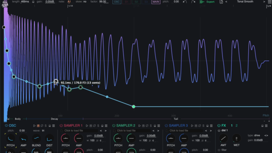Toggle the OSC solo S button

point(45,126)
